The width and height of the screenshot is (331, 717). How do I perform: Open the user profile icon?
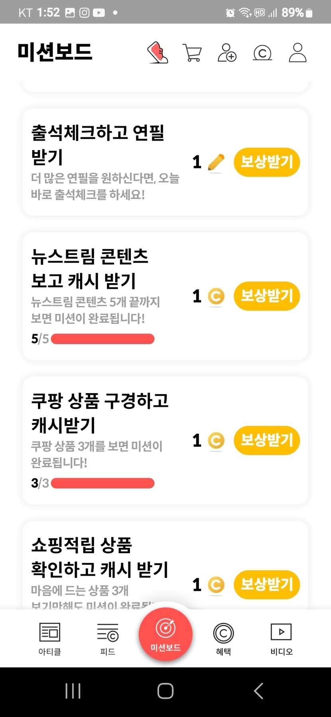tap(298, 53)
